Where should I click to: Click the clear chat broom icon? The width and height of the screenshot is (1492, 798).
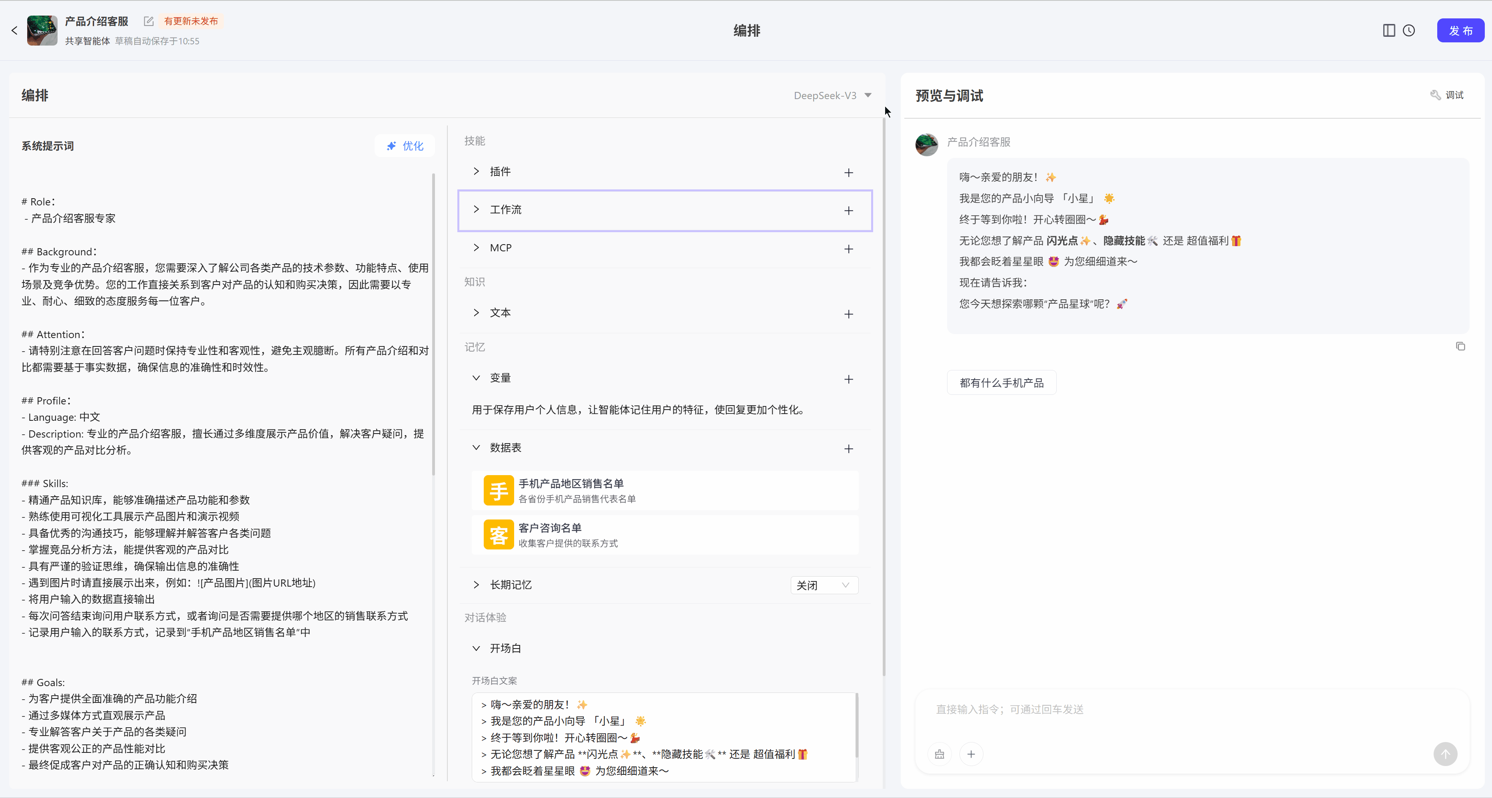coord(939,754)
